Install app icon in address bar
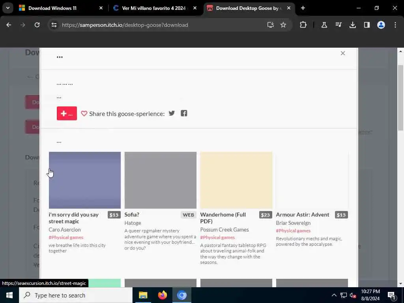This screenshot has height=303, width=404. [x=270, y=25]
